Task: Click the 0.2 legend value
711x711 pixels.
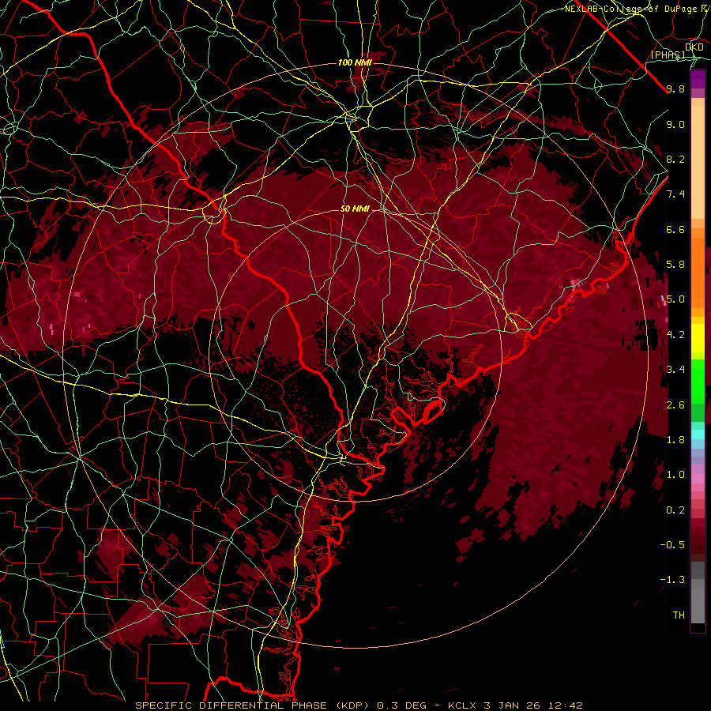Action: coord(675,510)
